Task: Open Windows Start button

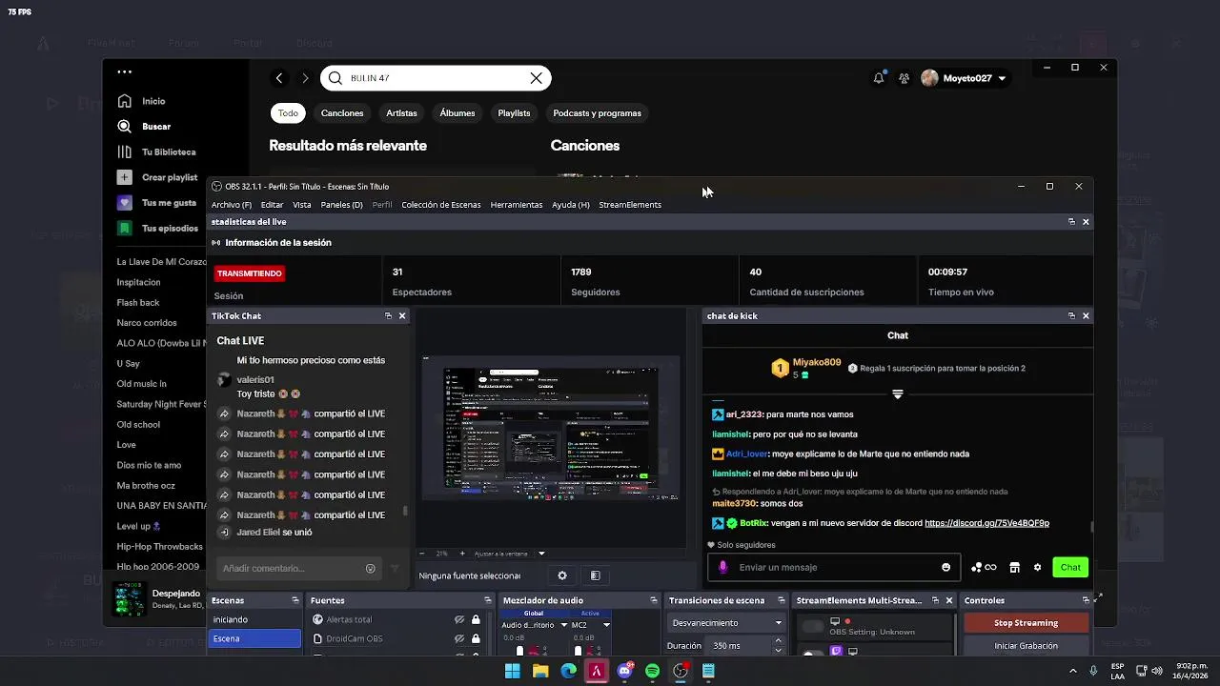Action: [513, 671]
